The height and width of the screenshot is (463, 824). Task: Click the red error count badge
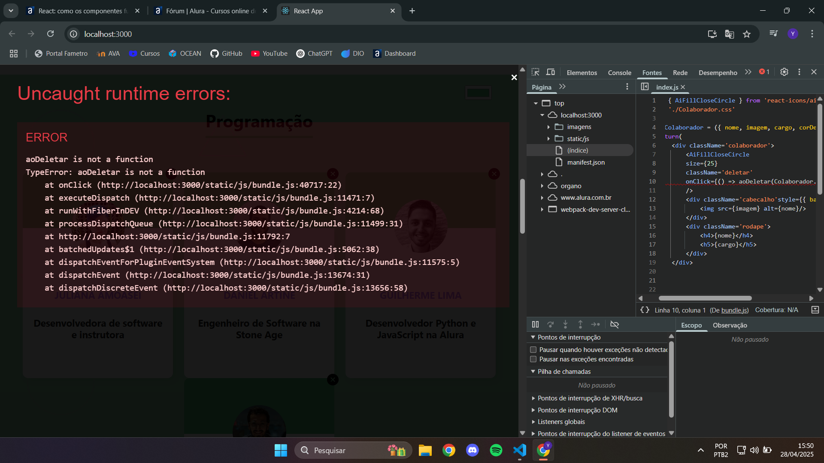pos(764,72)
